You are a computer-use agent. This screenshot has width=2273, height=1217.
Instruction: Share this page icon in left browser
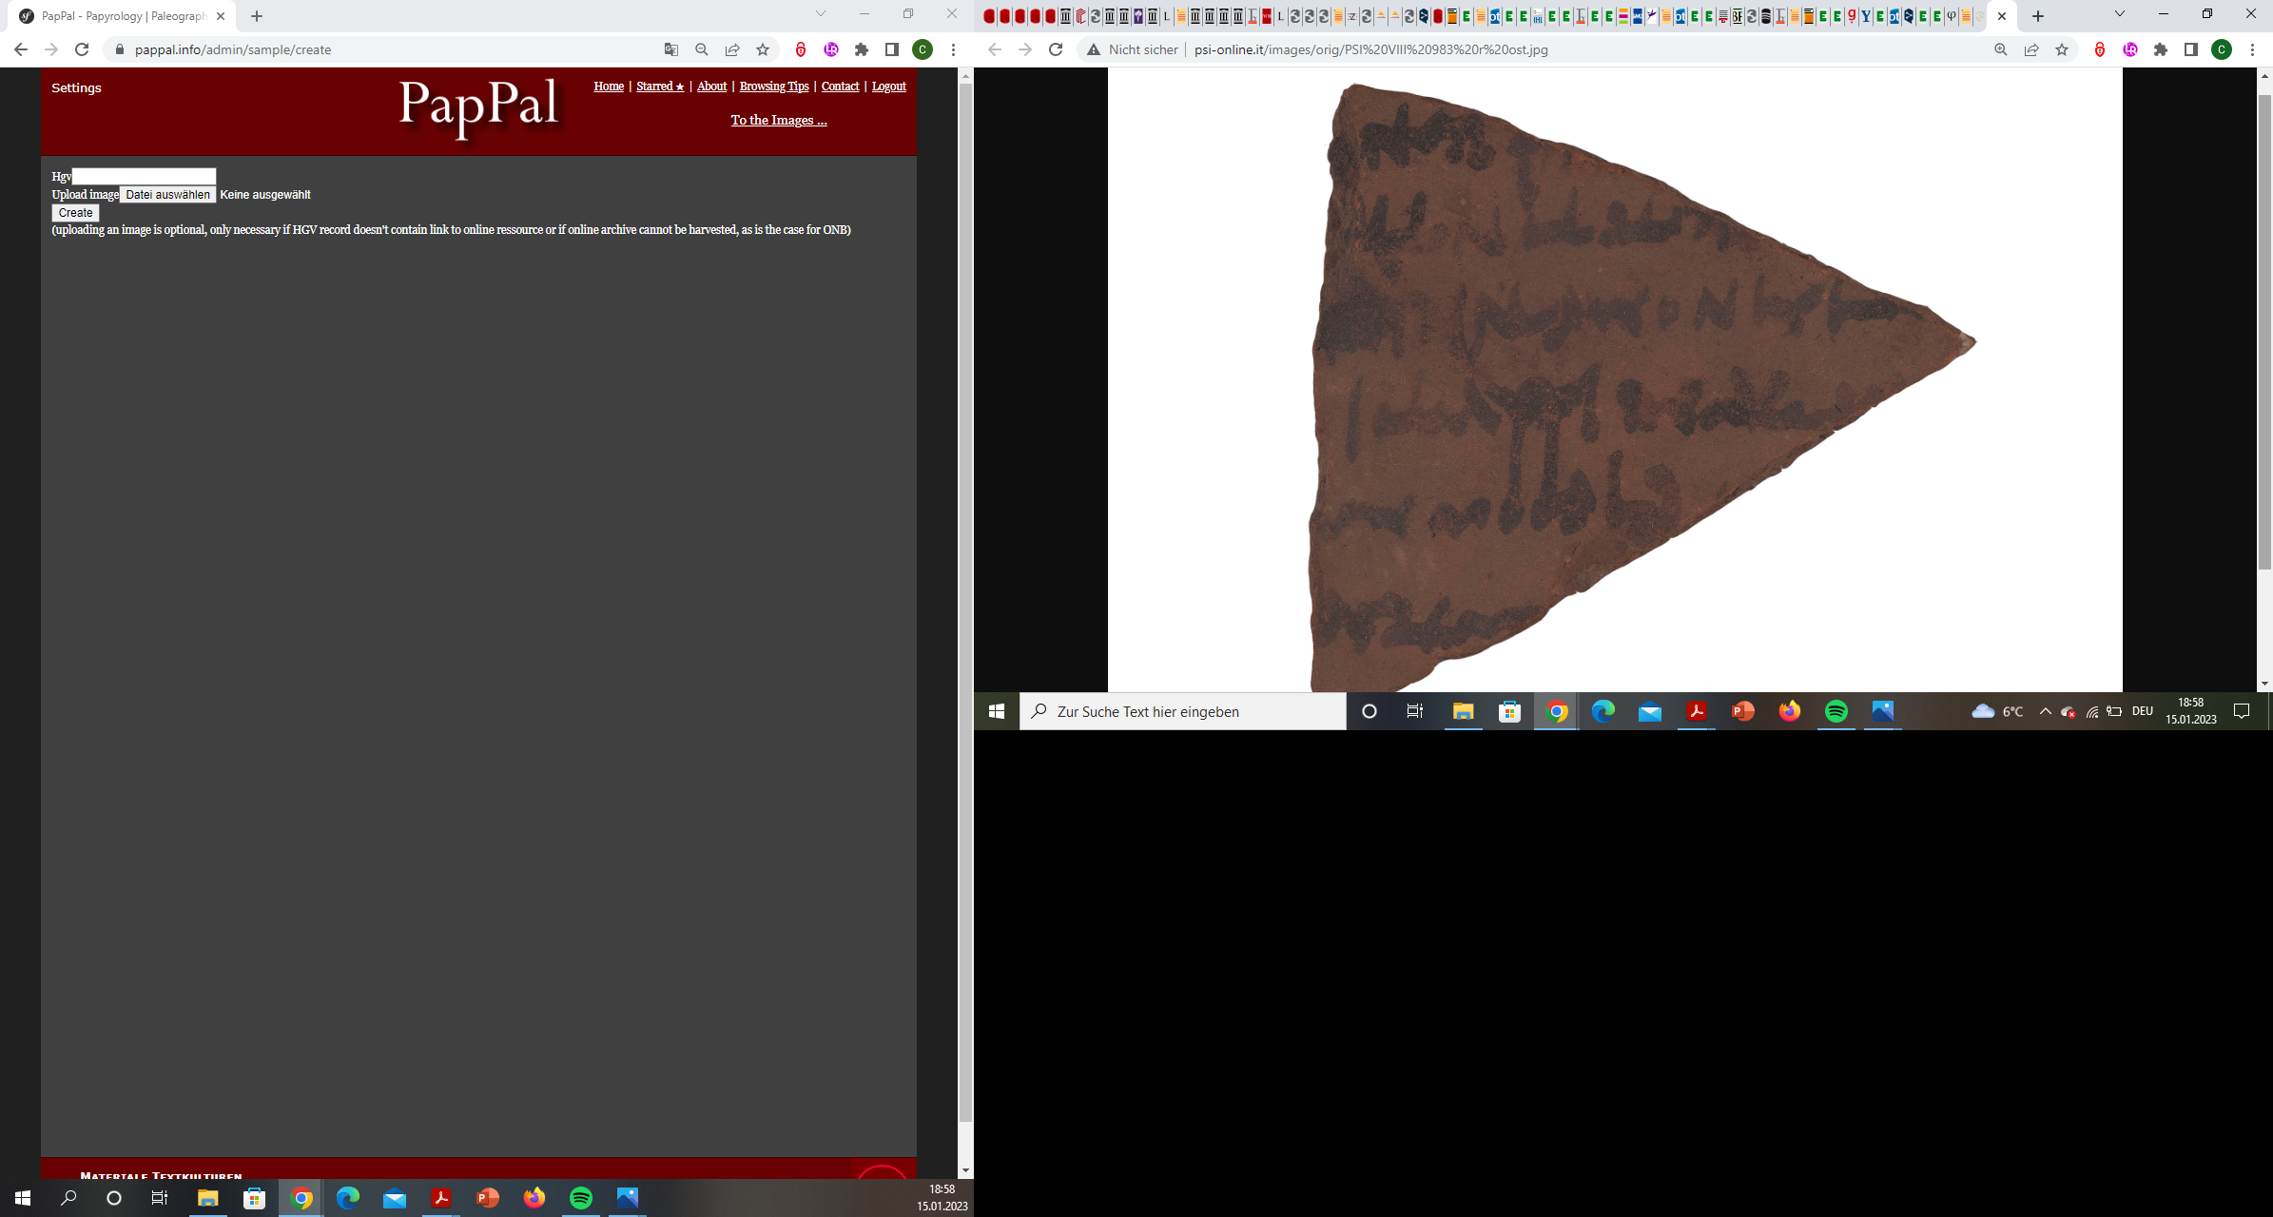732,49
